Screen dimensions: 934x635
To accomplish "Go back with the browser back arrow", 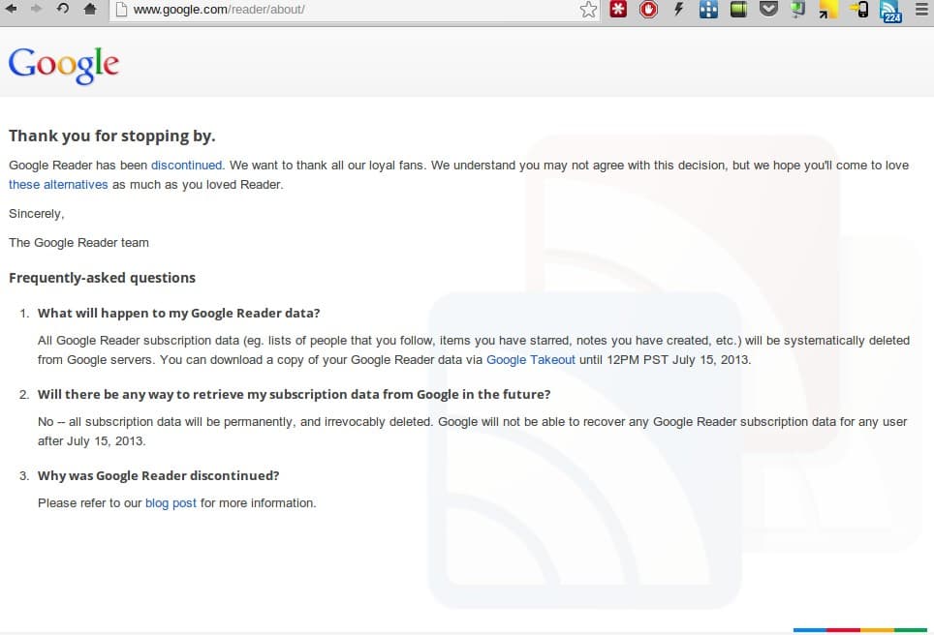I will pyautogui.click(x=10, y=9).
